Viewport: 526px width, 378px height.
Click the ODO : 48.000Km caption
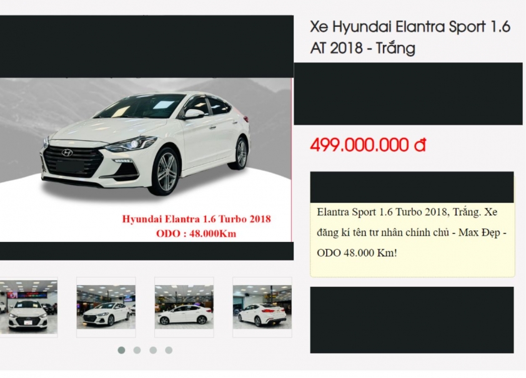pos(196,234)
